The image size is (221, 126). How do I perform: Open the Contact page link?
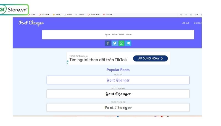[198, 23]
